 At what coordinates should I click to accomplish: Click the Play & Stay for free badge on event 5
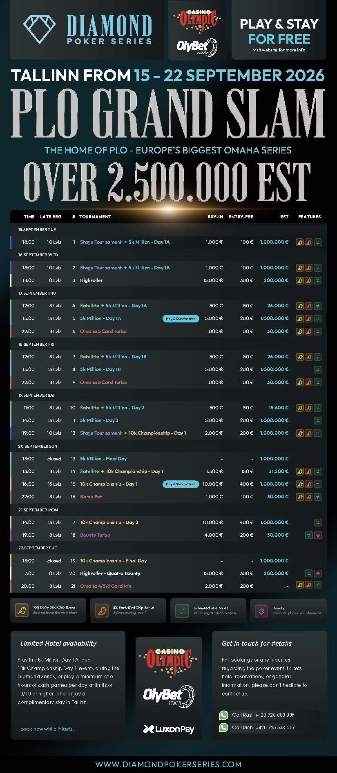[181, 319]
